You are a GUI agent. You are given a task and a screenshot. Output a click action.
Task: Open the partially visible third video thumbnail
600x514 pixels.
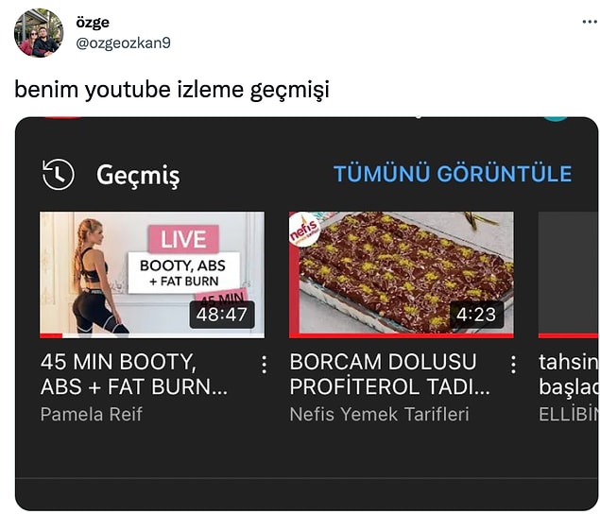[568, 275]
